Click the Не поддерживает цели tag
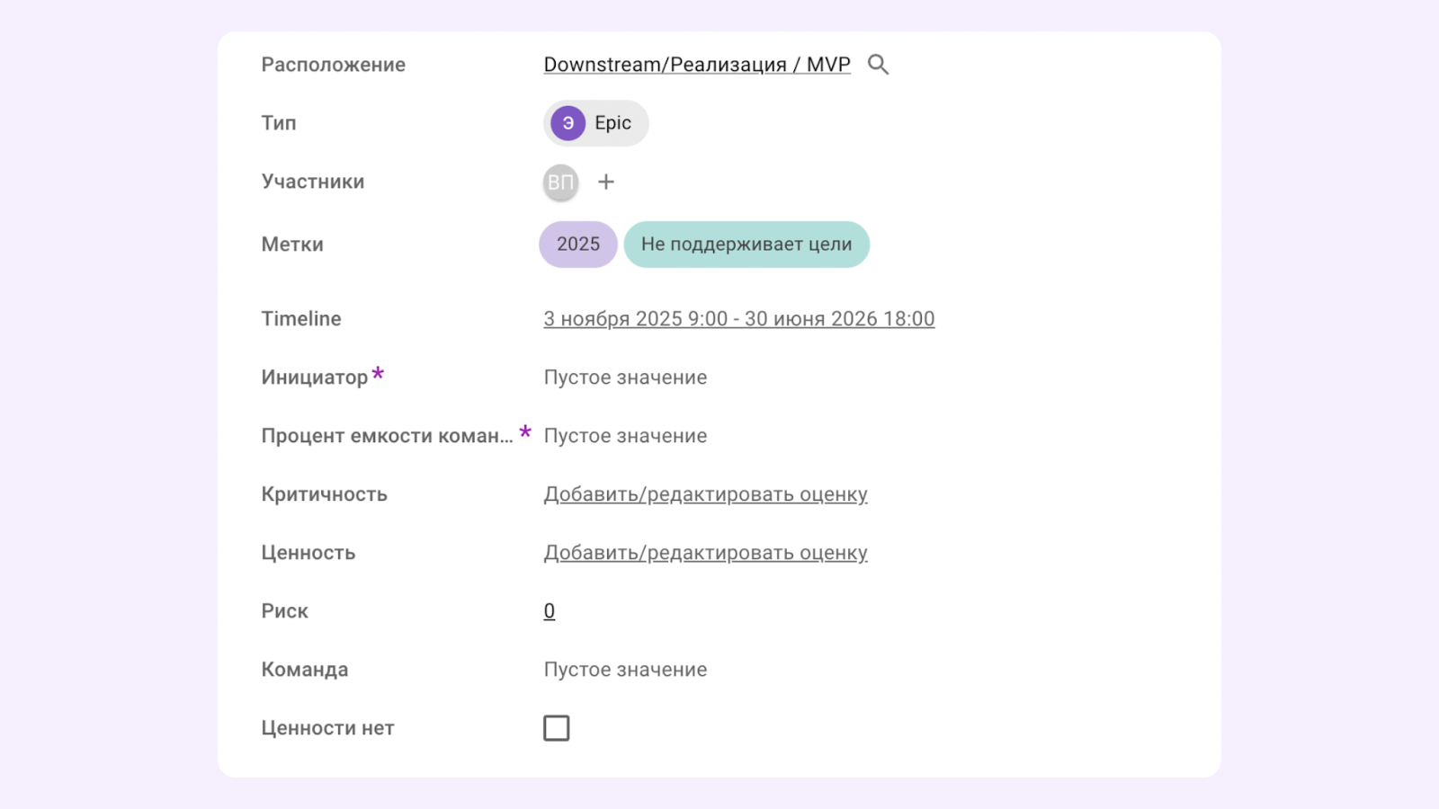This screenshot has width=1439, height=809. coord(746,244)
